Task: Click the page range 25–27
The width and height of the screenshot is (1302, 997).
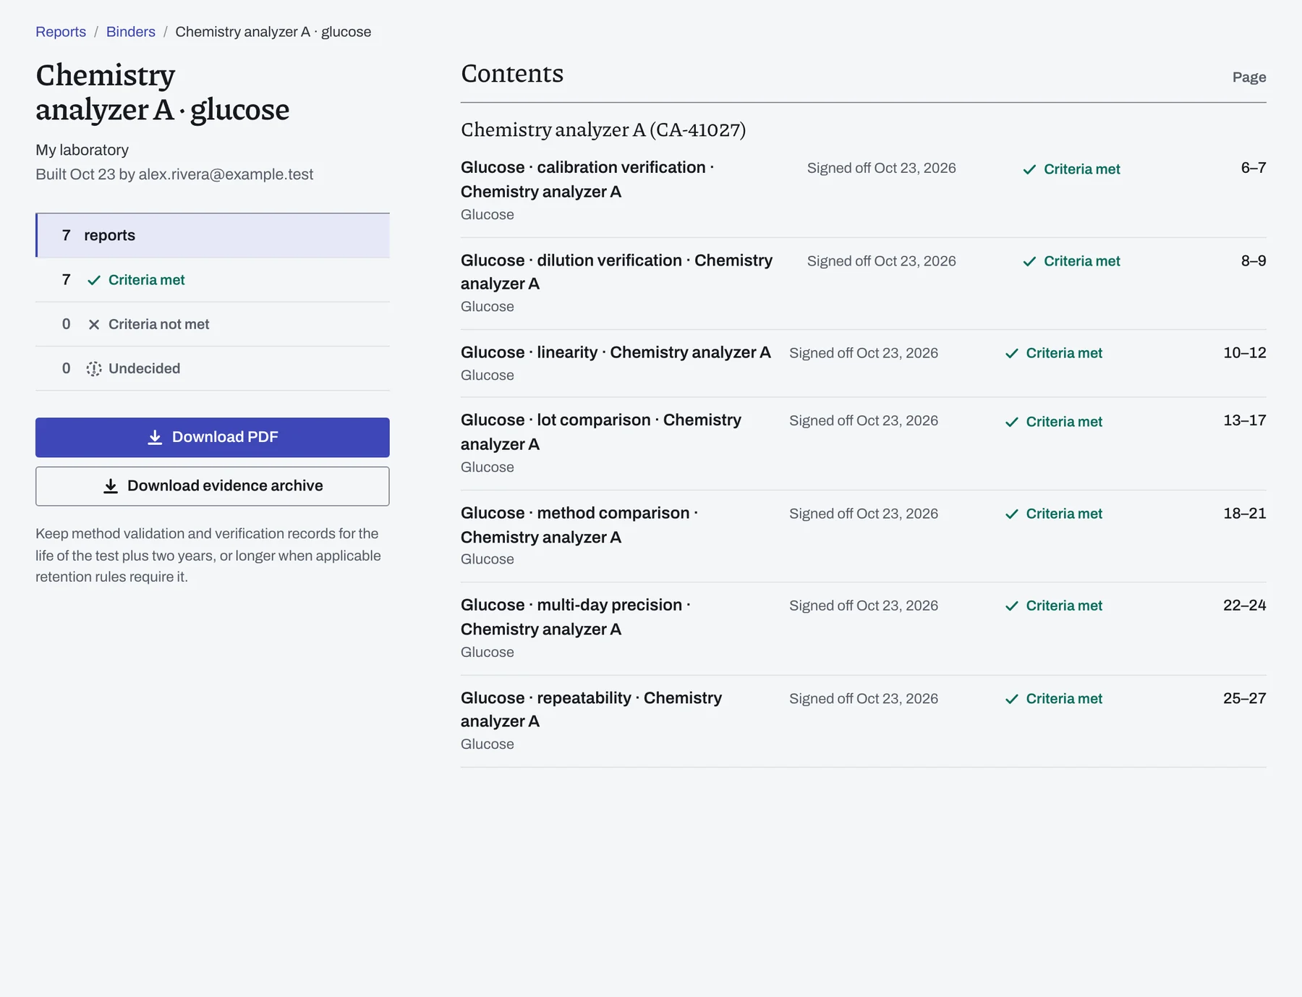Action: click(x=1245, y=698)
